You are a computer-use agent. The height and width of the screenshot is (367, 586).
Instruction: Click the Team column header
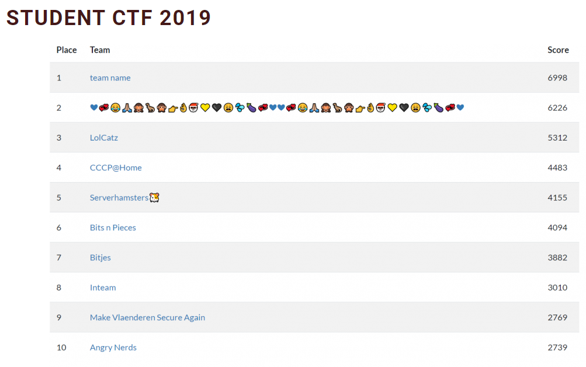[x=100, y=50]
